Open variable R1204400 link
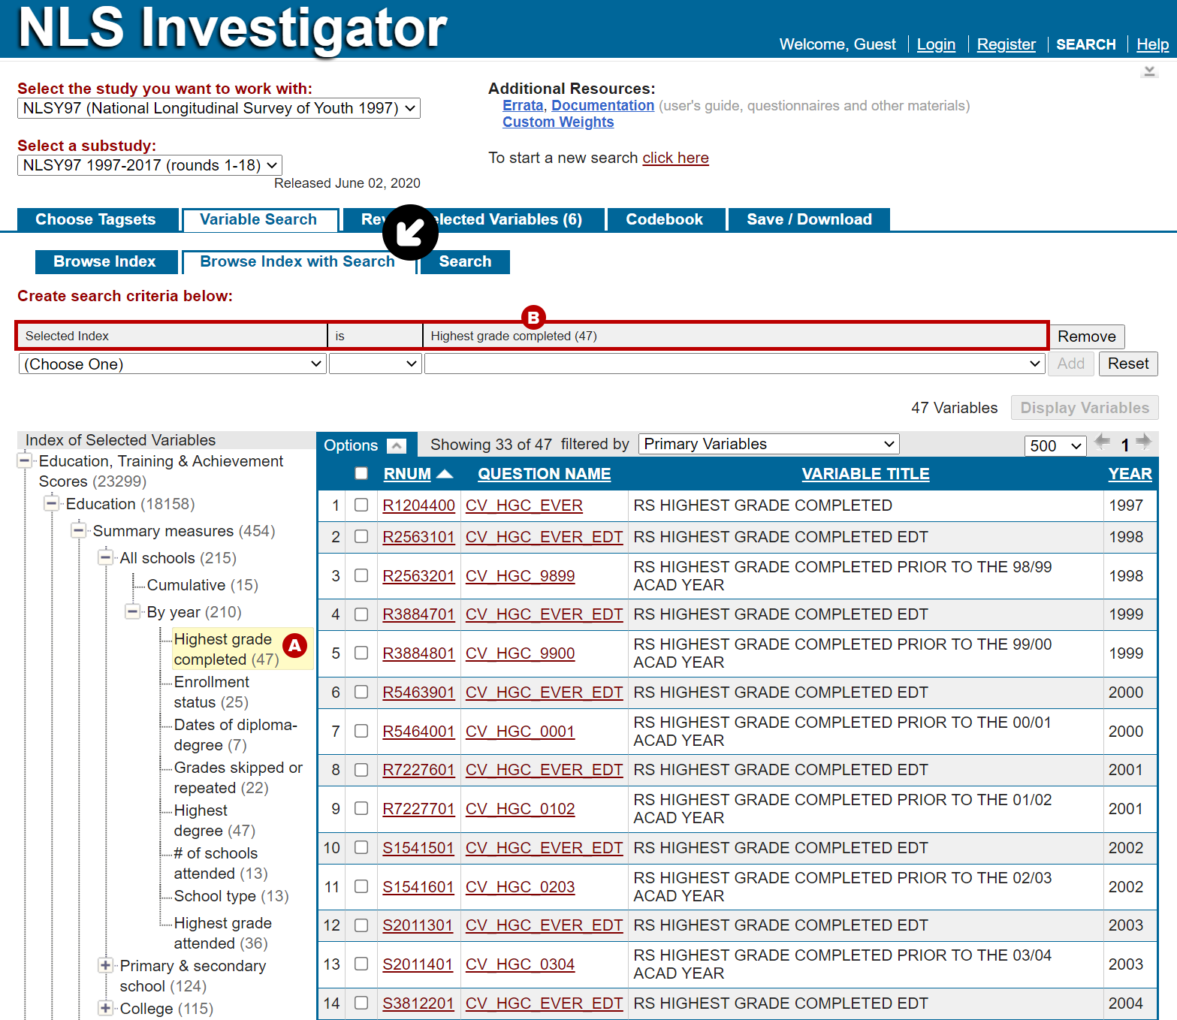 tap(419, 505)
